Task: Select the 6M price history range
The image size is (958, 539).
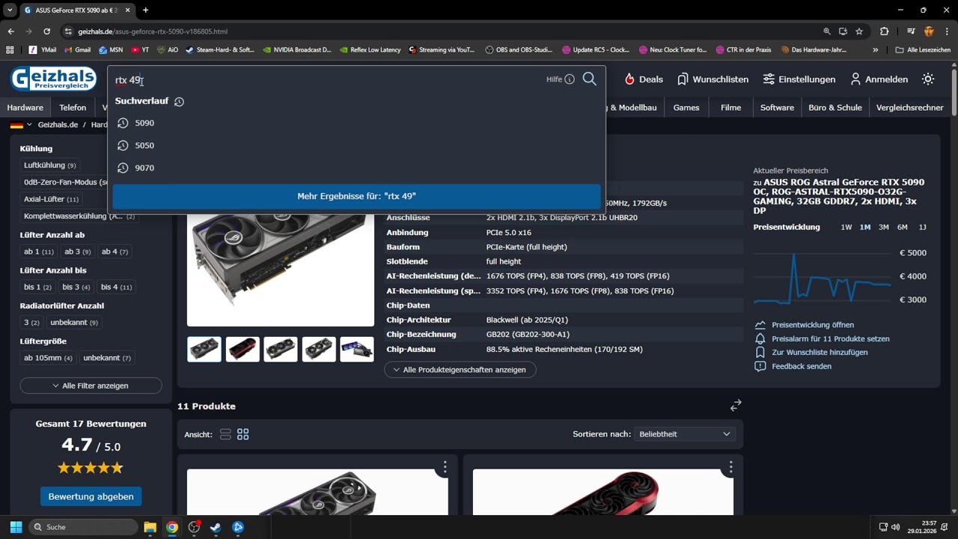Action: click(x=903, y=227)
